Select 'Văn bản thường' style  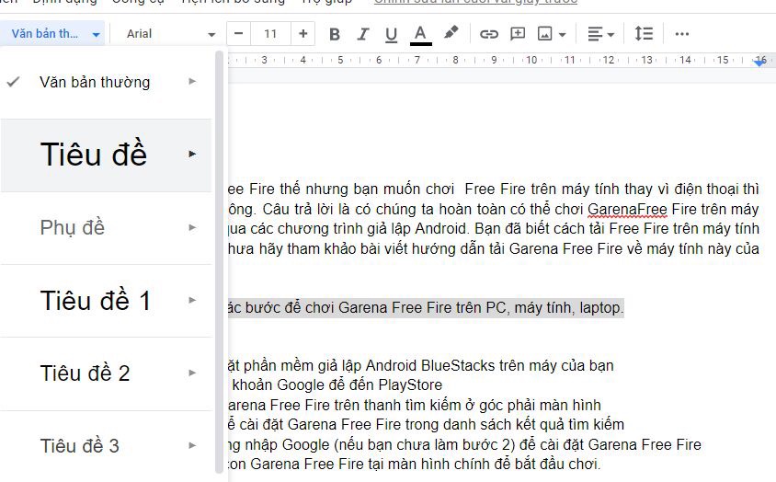pos(106,82)
